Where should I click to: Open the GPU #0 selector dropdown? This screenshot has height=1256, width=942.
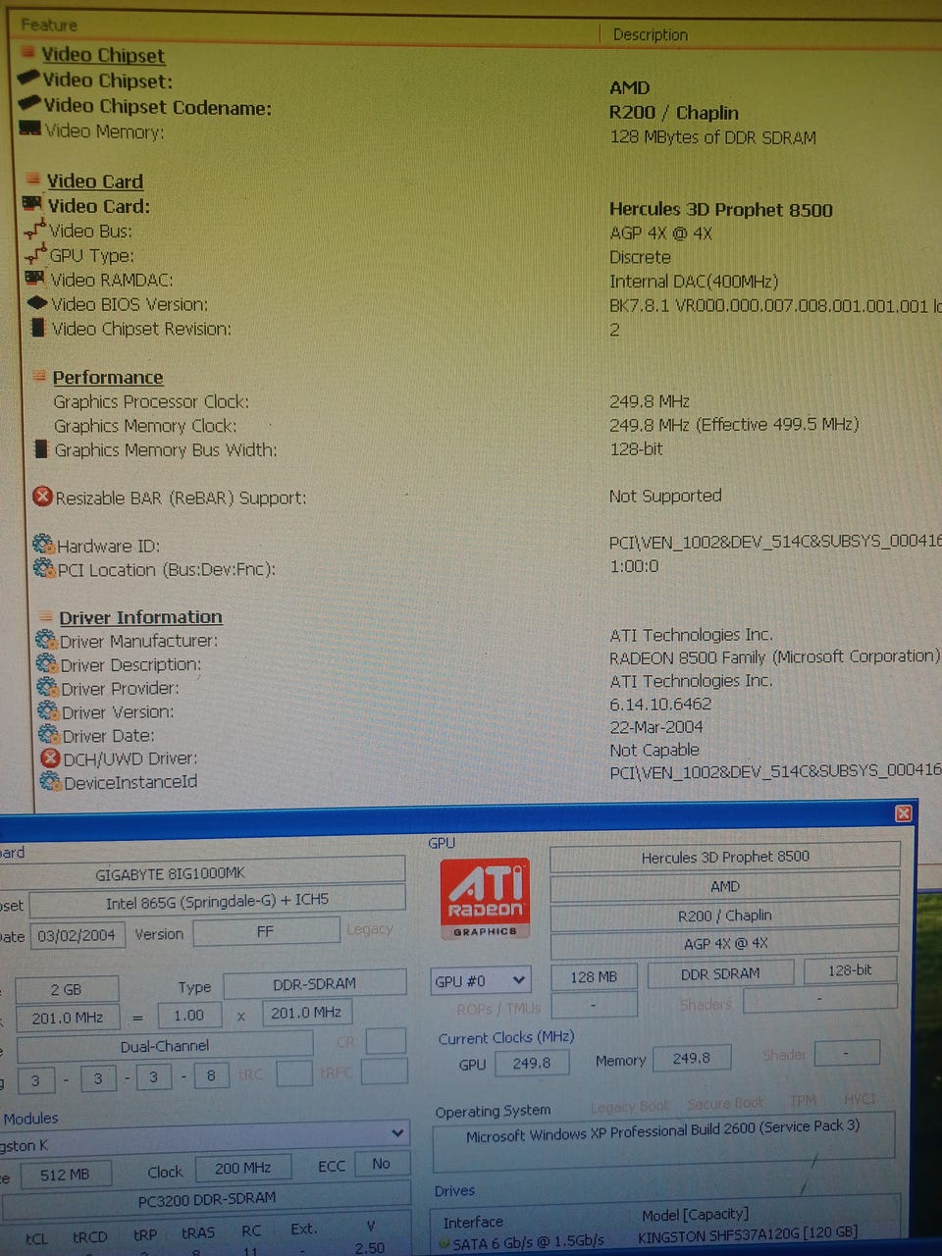click(x=481, y=980)
